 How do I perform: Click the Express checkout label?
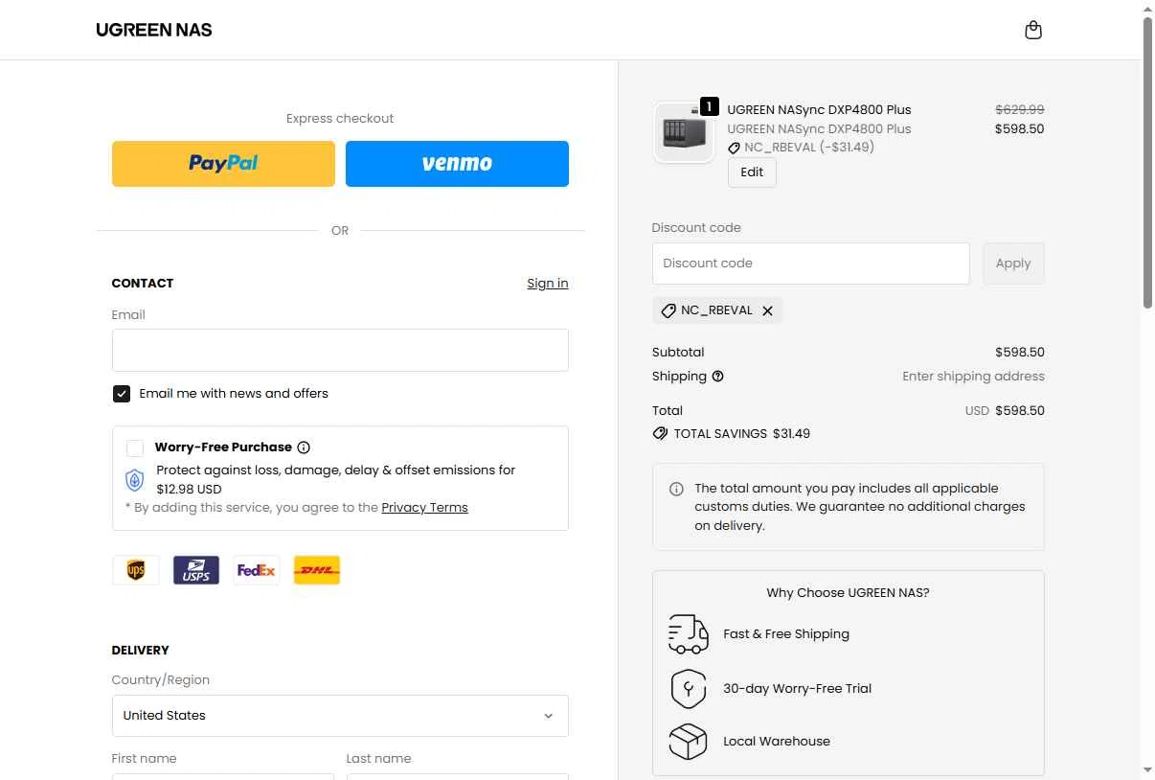point(340,119)
